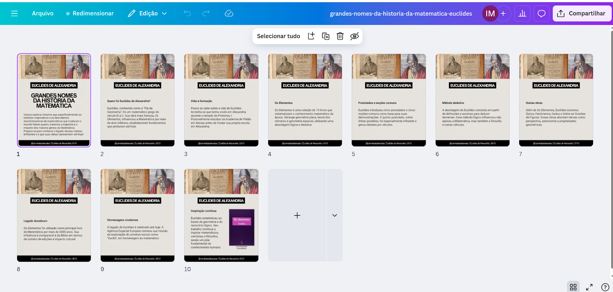Open the hamburger main menu
The height and width of the screenshot is (292, 613).
coord(15,13)
